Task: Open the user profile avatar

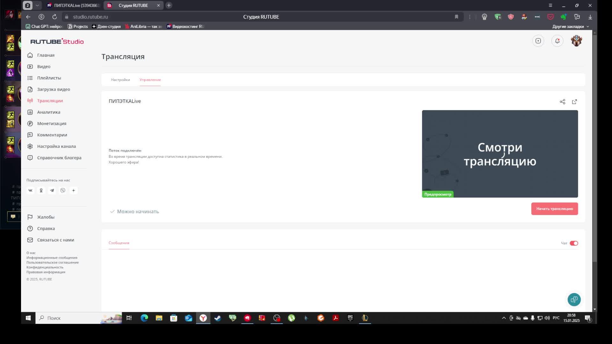Action: 576,41
